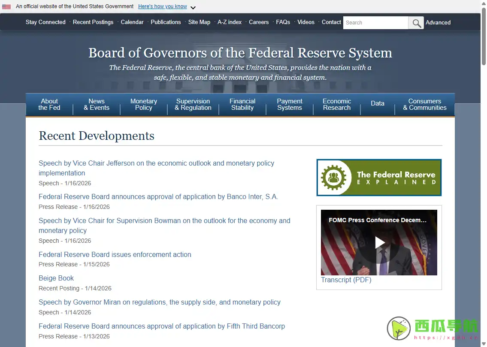Open the A-Z index link

click(230, 22)
